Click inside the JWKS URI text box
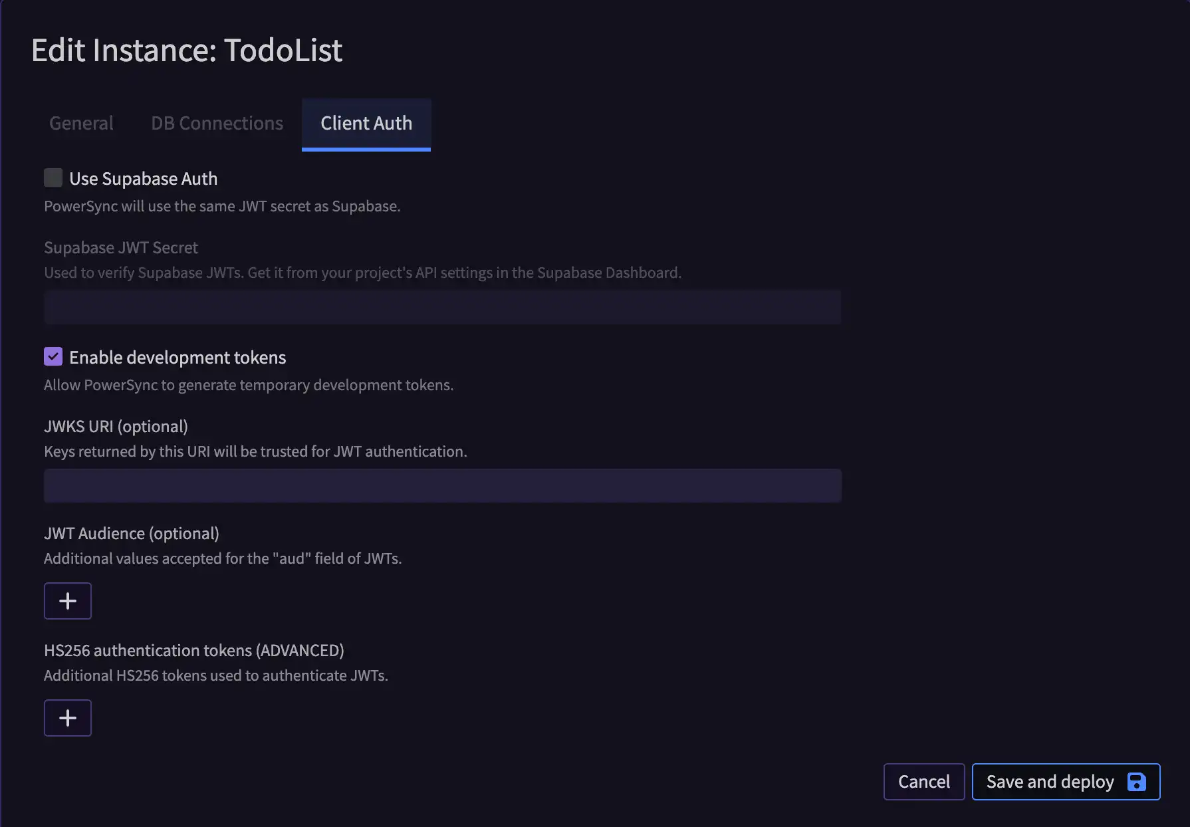The image size is (1190, 827). (x=442, y=485)
